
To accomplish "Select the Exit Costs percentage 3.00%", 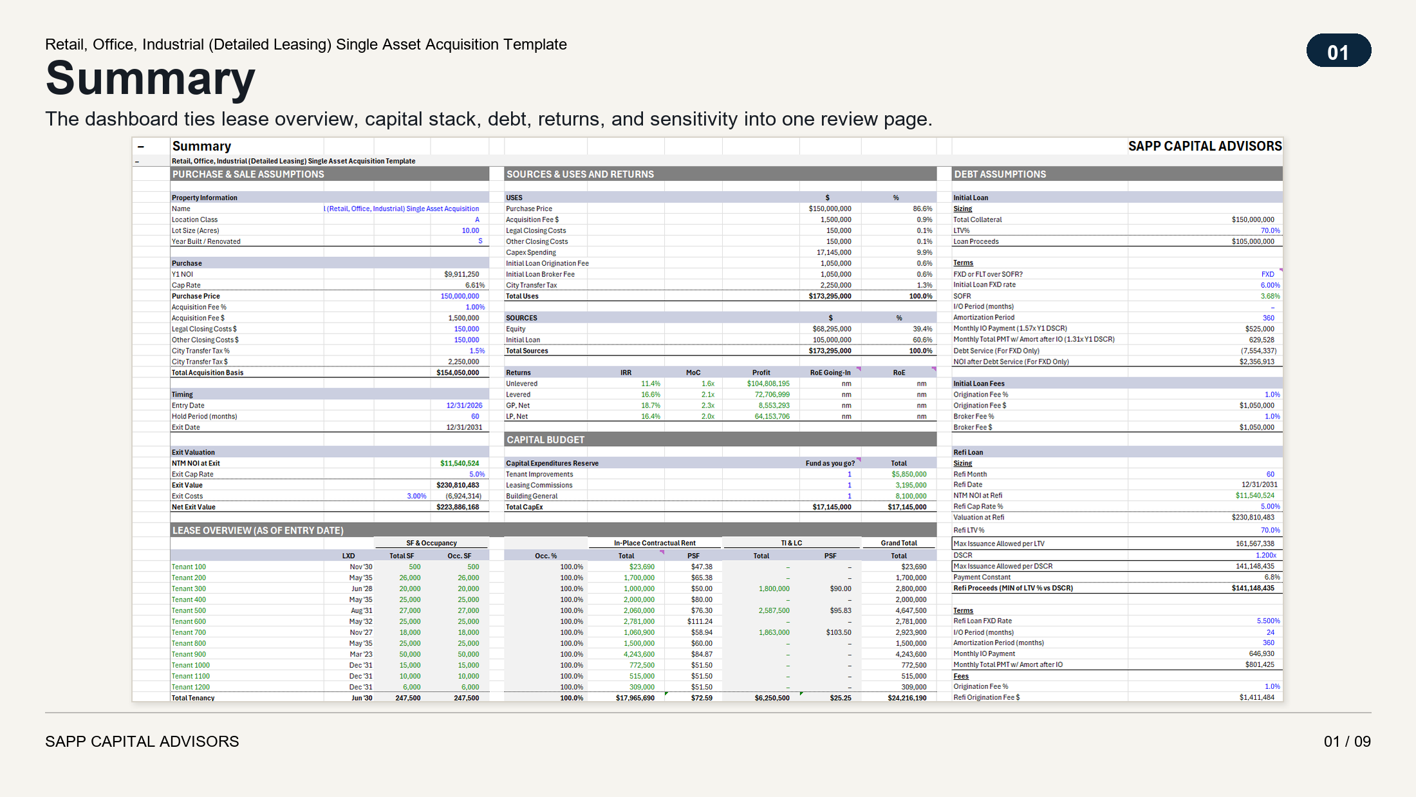I will click(x=416, y=496).
